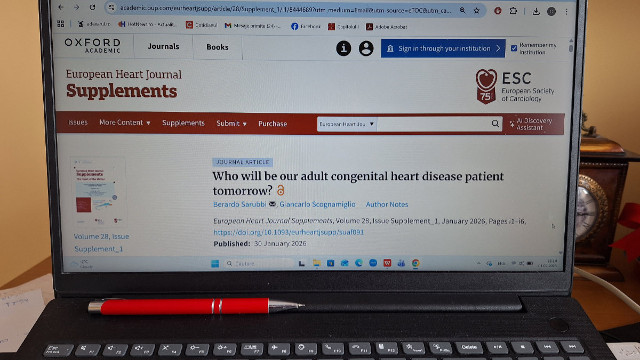
Task: Bookmark this page with star icon
Action: [x=476, y=10]
